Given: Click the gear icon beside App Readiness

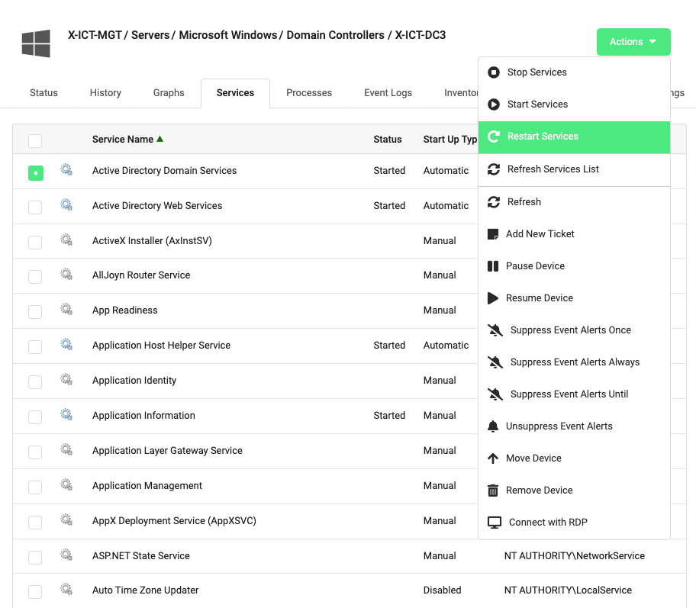Looking at the screenshot, I should point(66,309).
